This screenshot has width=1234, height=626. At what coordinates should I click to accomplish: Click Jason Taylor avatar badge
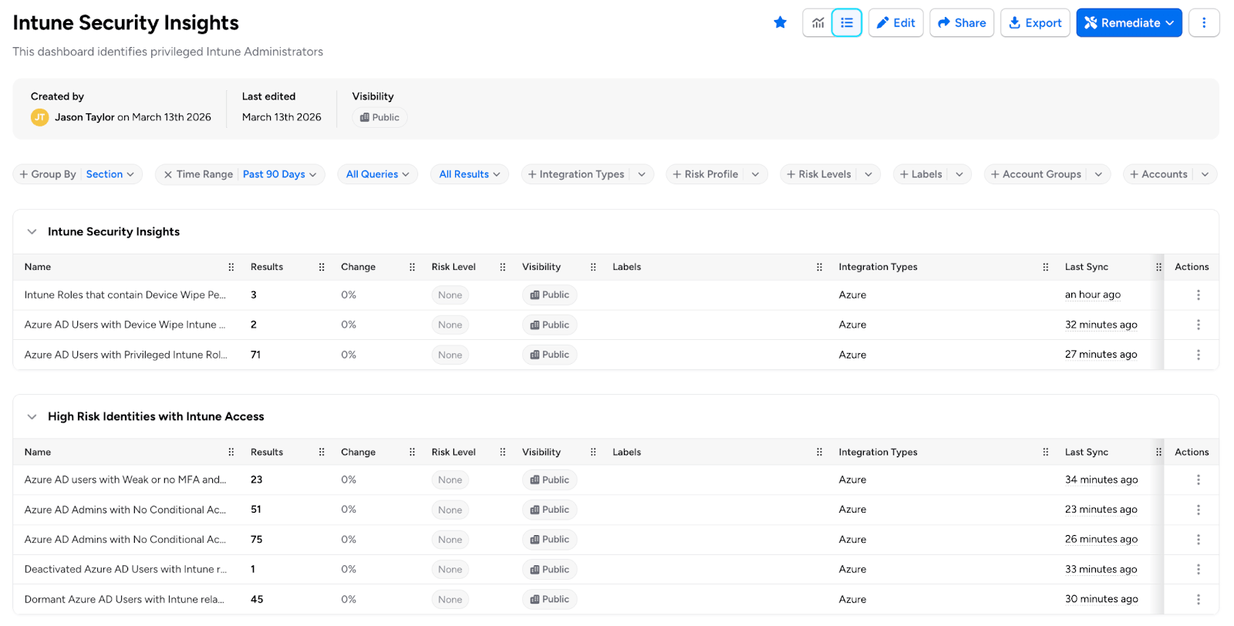click(39, 117)
